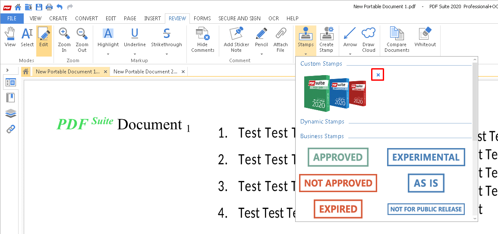Apply the Strikethrough markup tool
Screen dimensions: 498x234
(167, 38)
